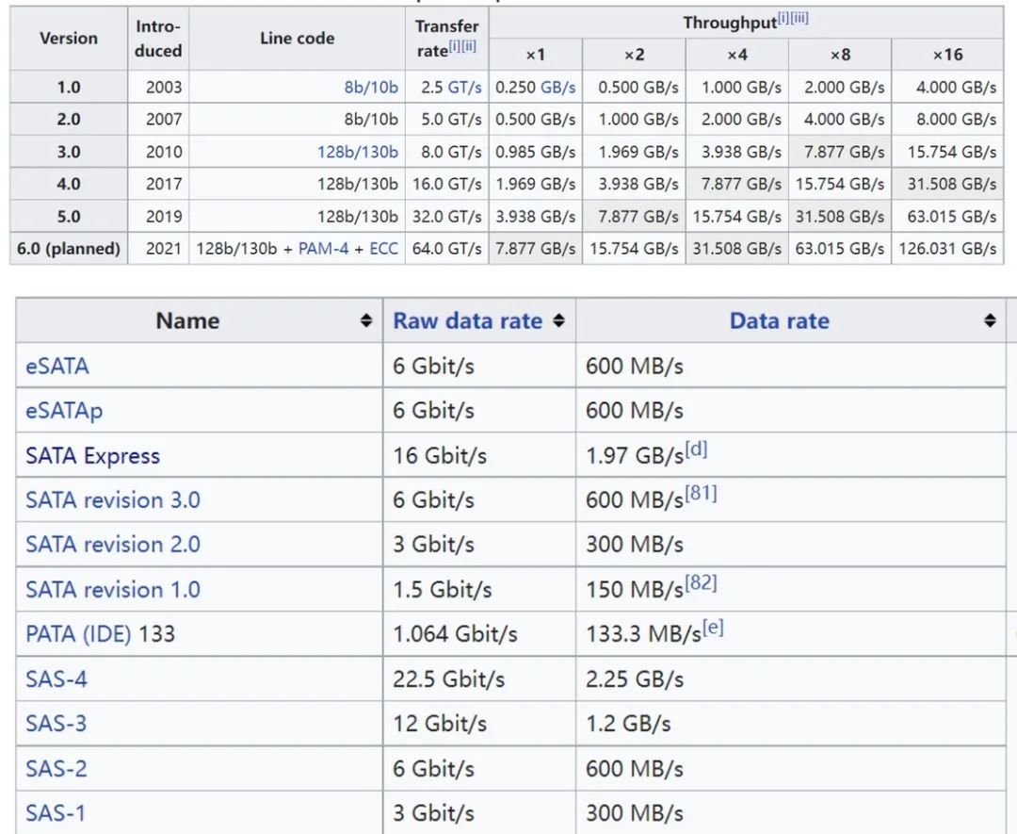The width and height of the screenshot is (1017, 834).
Task: Open the SATA revision 1.0 link
Action: [113, 590]
